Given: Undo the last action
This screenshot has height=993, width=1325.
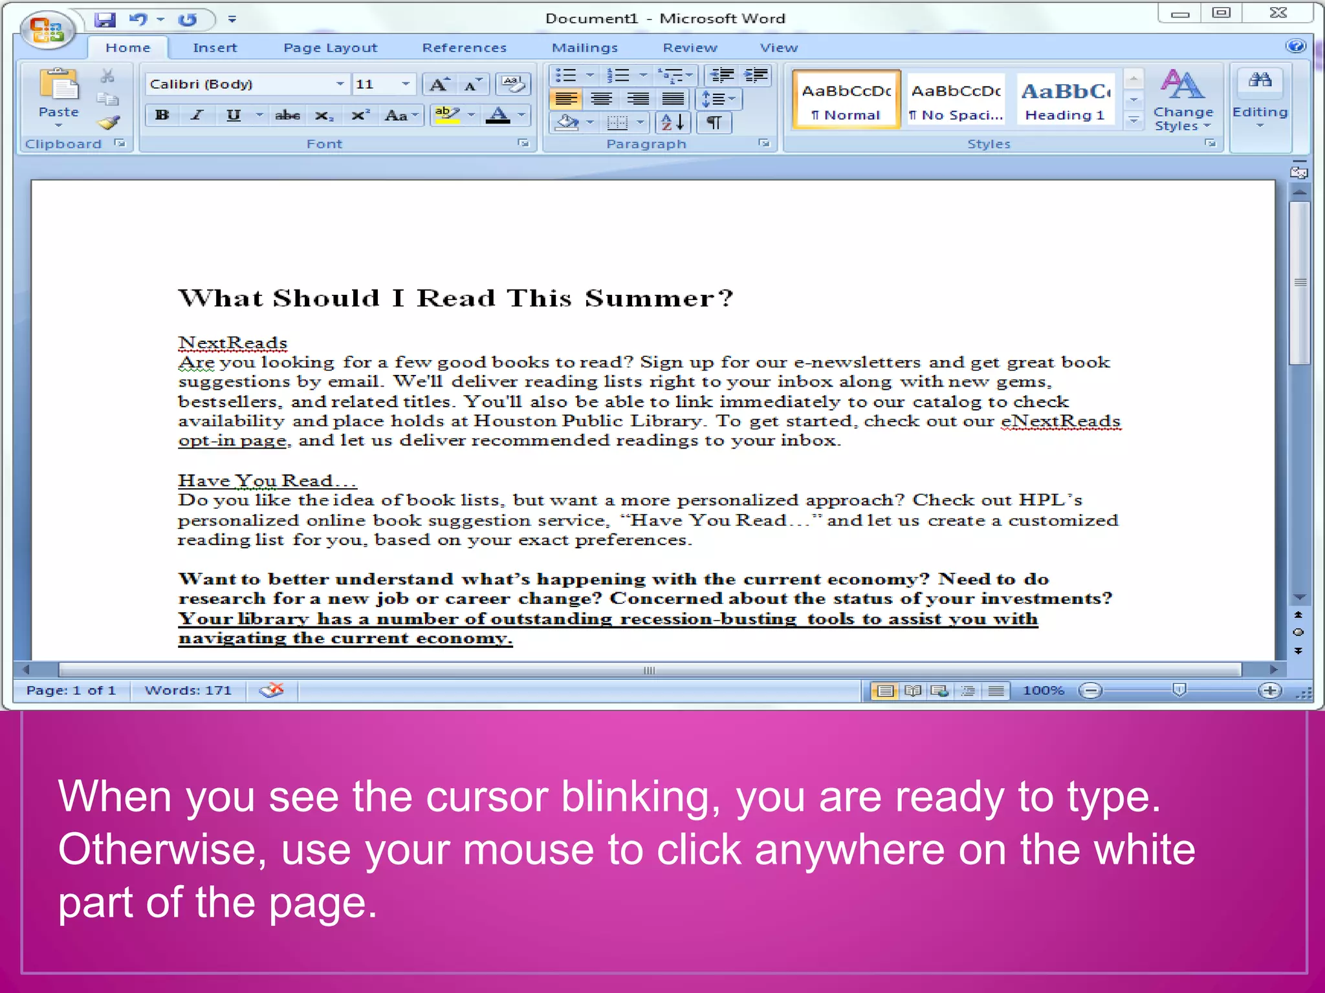Looking at the screenshot, I should (138, 19).
